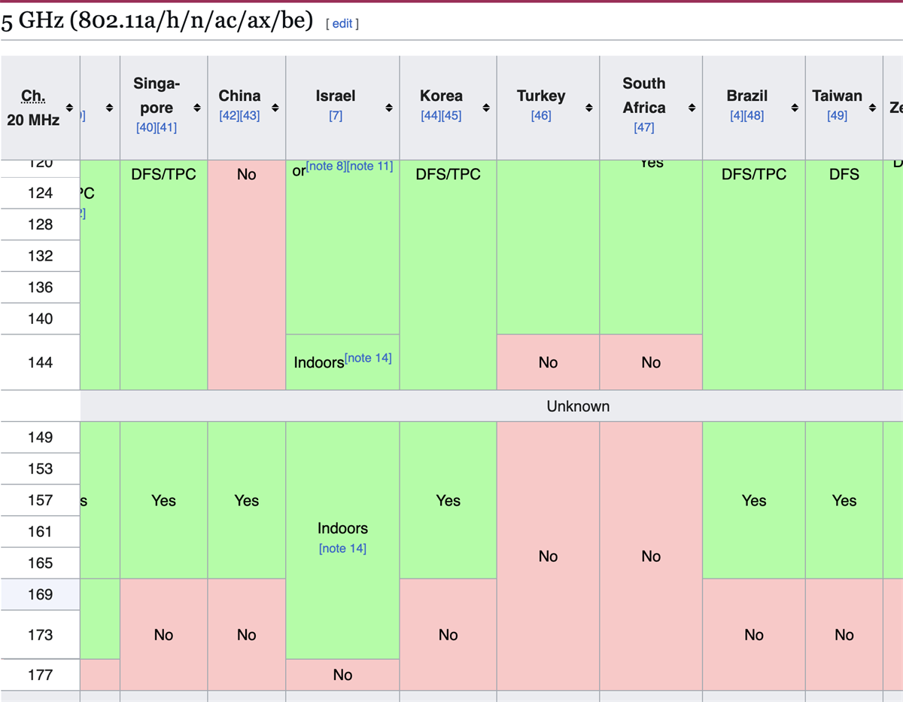This screenshot has height=702, width=903.
Task: Follow reference [46] under Turkey
Action: click(541, 115)
